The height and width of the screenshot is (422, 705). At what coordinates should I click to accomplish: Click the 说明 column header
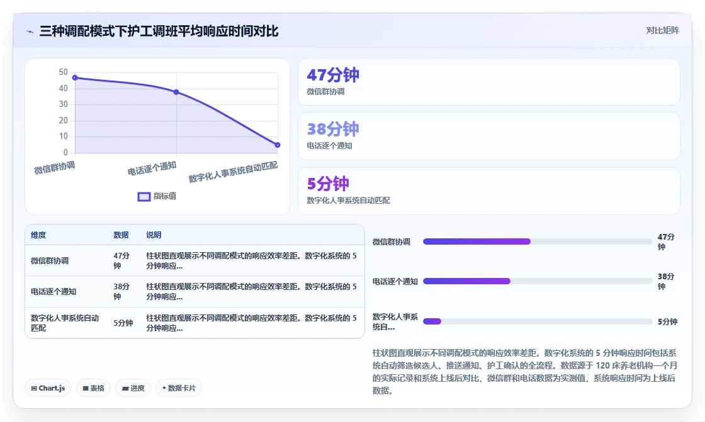point(154,235)
